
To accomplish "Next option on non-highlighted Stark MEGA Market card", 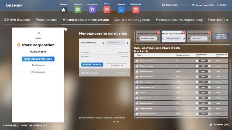I will [x=159, y=39].
